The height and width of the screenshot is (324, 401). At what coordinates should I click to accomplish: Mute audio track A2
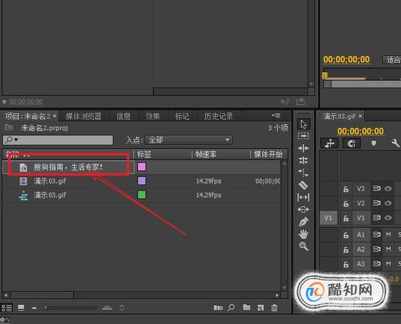pyautogui.click(x=388, y=249)
